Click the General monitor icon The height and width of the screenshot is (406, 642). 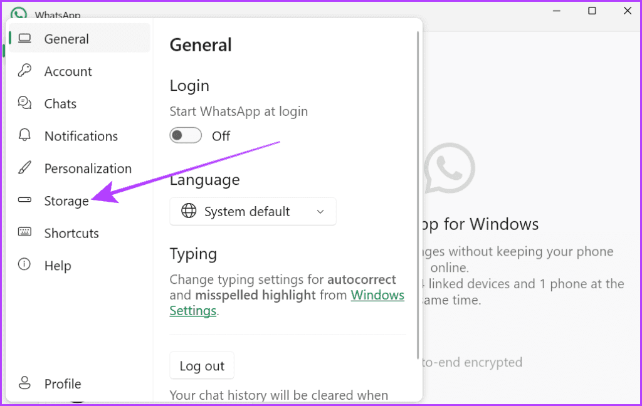(25, 38)
